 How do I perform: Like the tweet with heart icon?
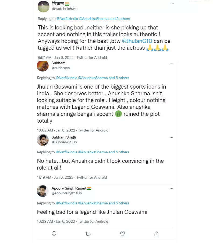coord(122,234)
